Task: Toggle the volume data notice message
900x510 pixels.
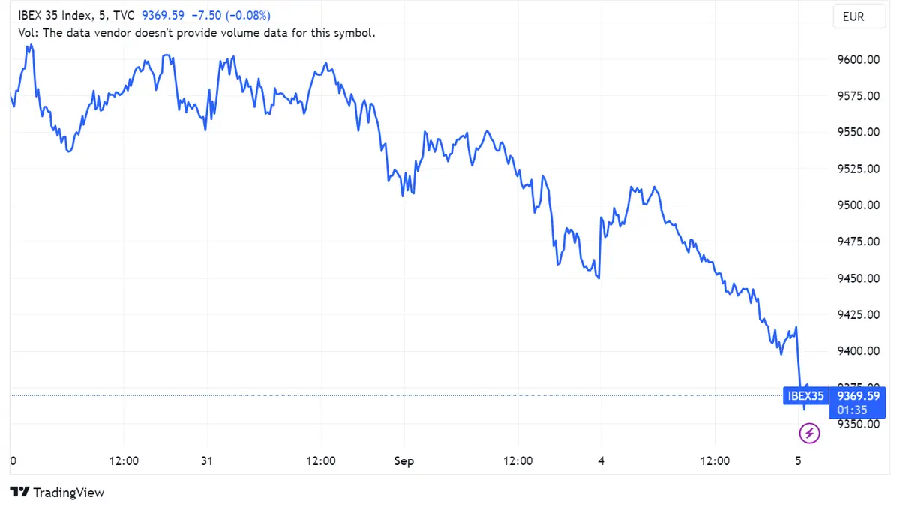Action: pos(196,33)
